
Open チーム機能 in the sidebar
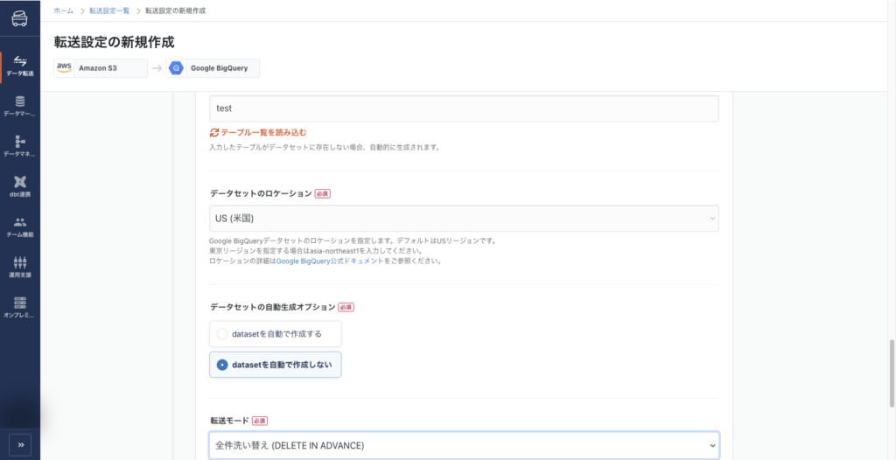19,227
